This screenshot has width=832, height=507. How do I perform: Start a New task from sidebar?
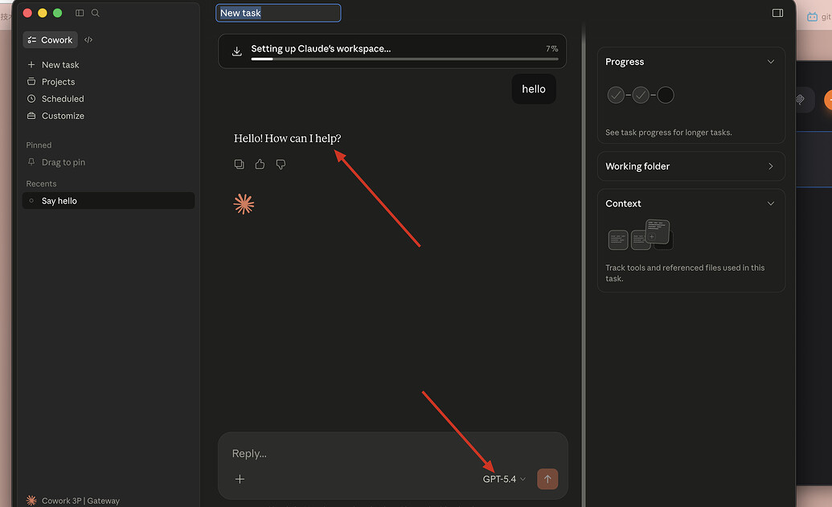click(53, 65)
